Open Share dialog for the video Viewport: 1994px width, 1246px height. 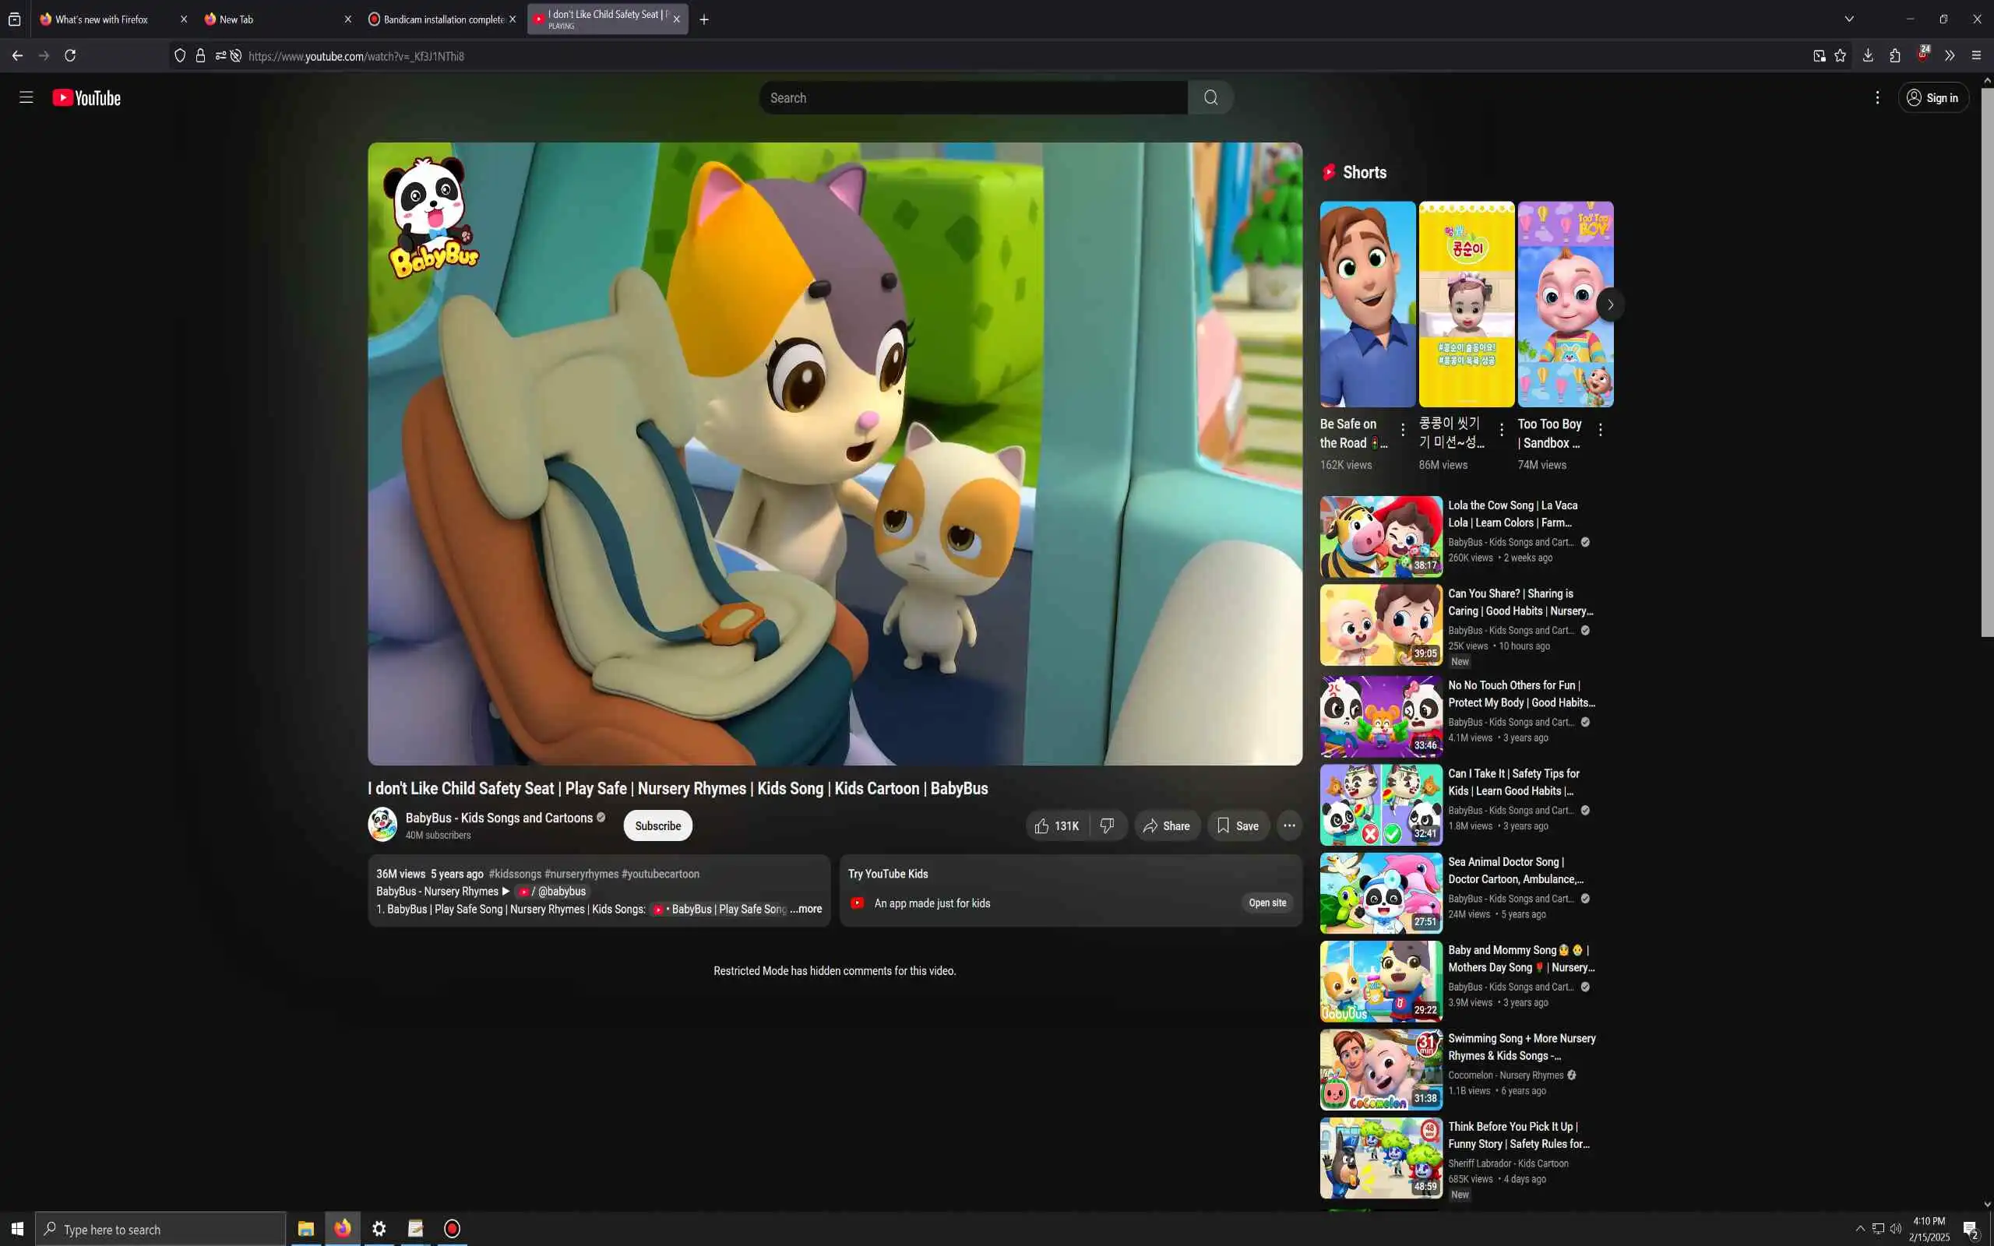pos(1166,825)
